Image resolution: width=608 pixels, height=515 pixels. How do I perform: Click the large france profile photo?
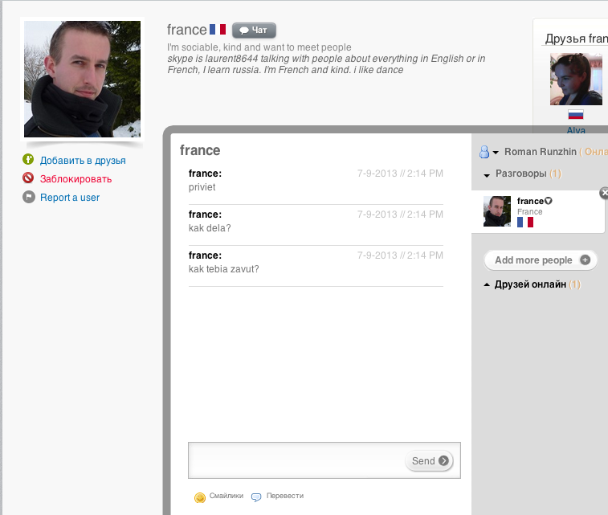pos(82,79)
